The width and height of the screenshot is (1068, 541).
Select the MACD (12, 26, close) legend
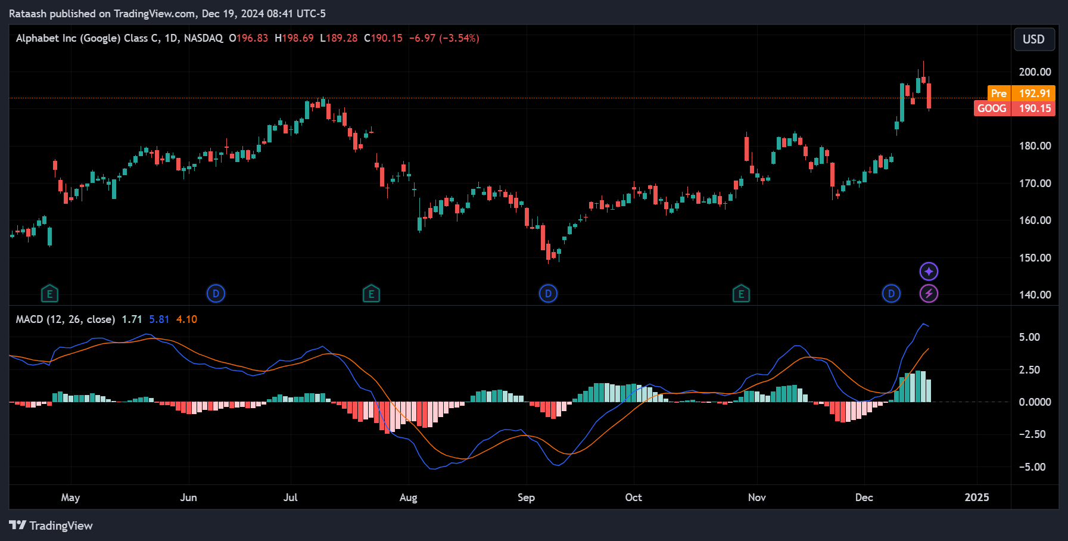click(66, 319)
